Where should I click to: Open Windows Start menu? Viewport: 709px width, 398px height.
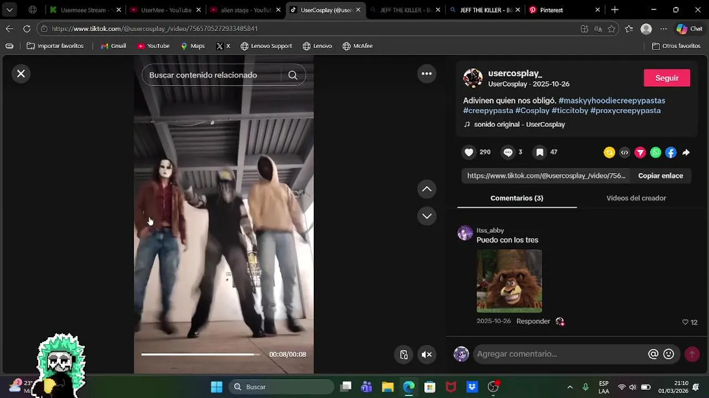point(216,387)
